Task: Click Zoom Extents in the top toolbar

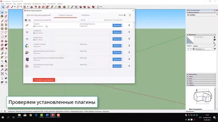Action: pos(76,7)
